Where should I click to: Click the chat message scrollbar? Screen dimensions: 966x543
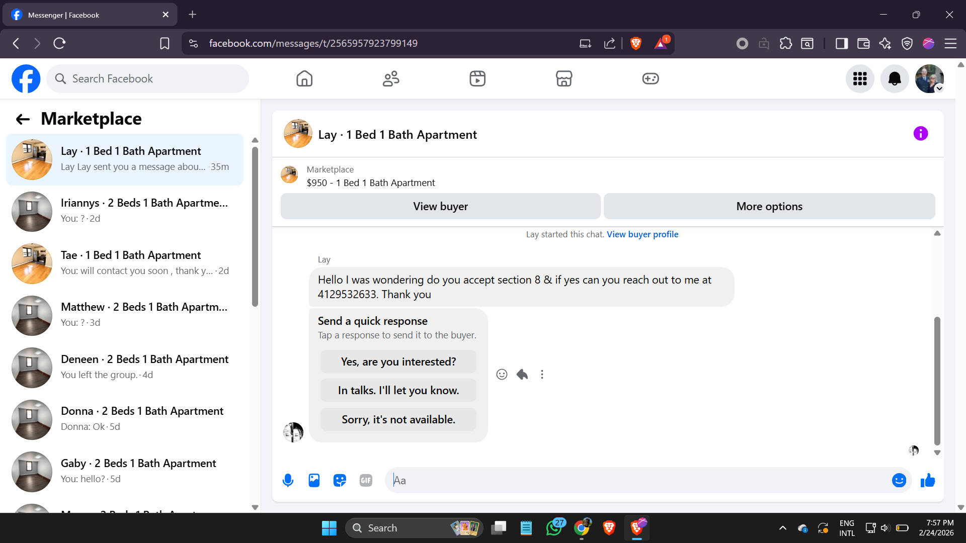(937, 381)
